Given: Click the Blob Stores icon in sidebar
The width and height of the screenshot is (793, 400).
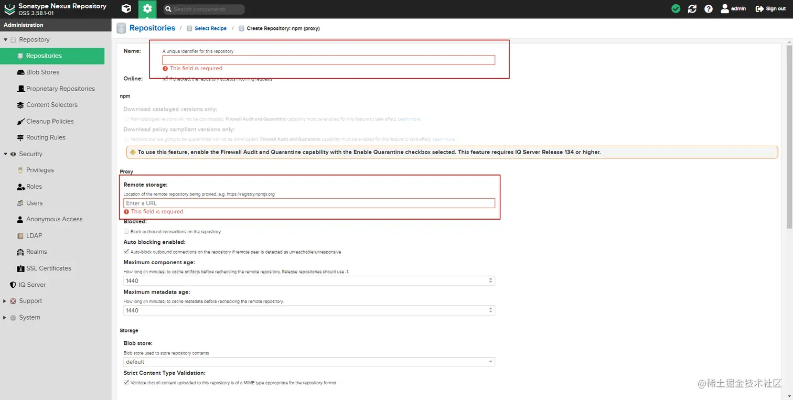Looking at the screenshot, I should (x=20, y=72).
